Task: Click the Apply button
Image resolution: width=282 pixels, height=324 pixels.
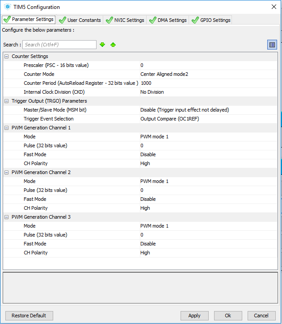Action: click(194, 316)
